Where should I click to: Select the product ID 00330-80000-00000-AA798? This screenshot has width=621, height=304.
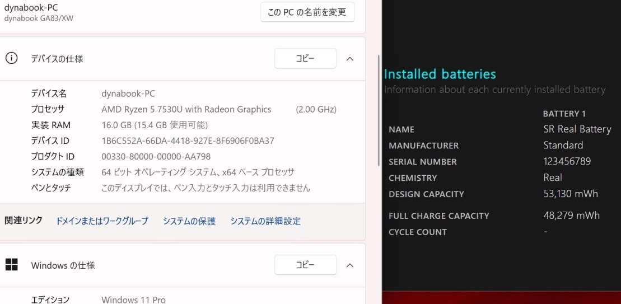tap(156, 157)
